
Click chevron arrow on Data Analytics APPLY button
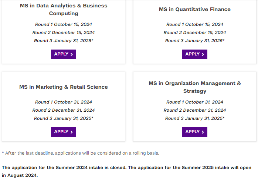tap(72, 54)
